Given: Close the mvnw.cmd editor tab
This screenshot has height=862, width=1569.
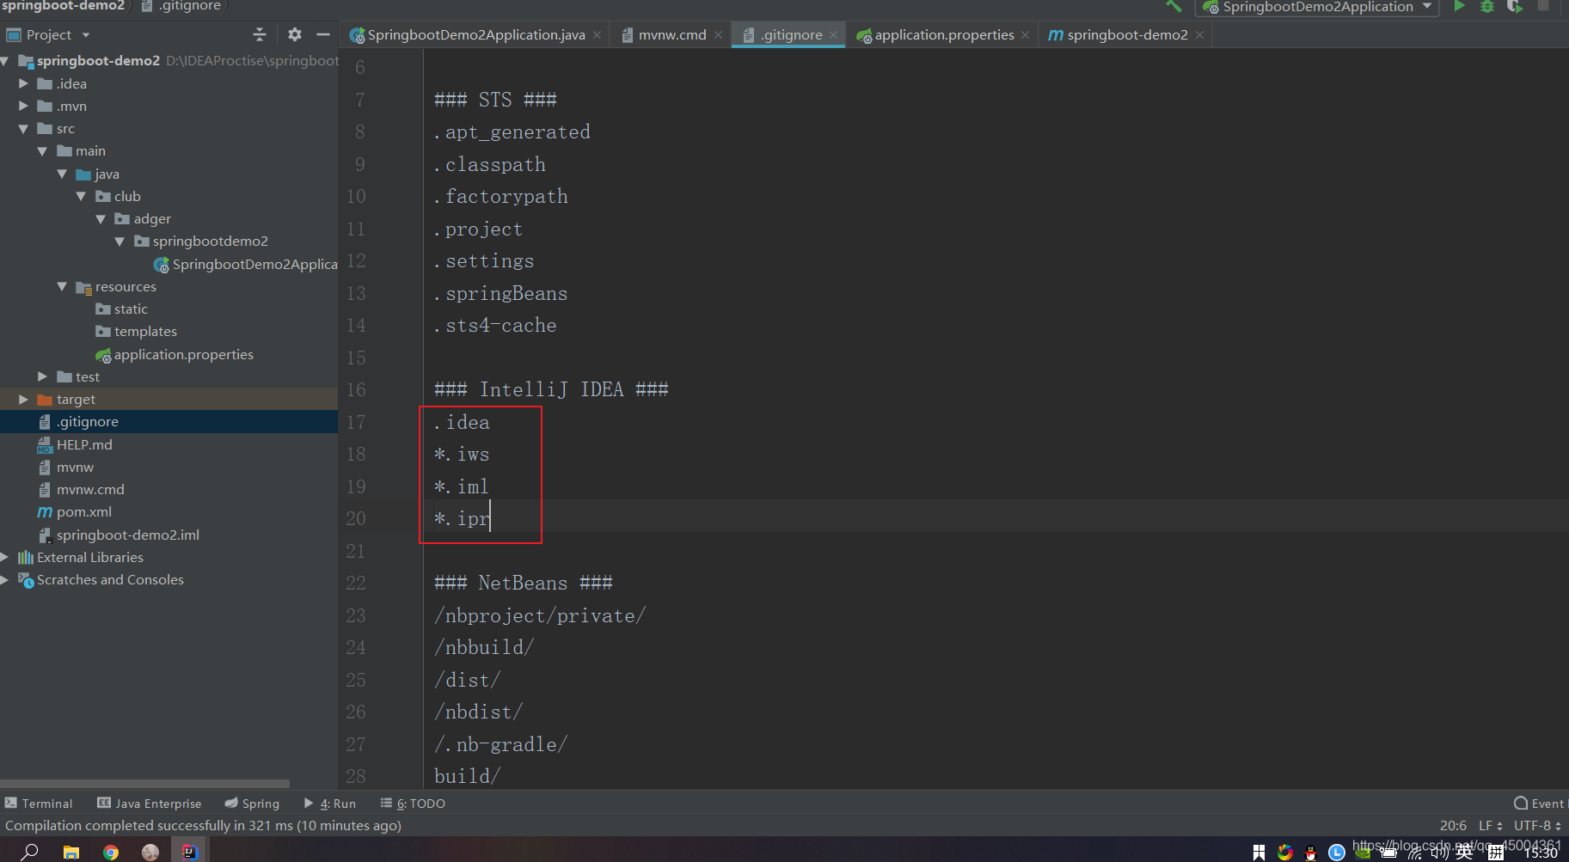Looking at the screenshot, I should (x=718, y=35).
